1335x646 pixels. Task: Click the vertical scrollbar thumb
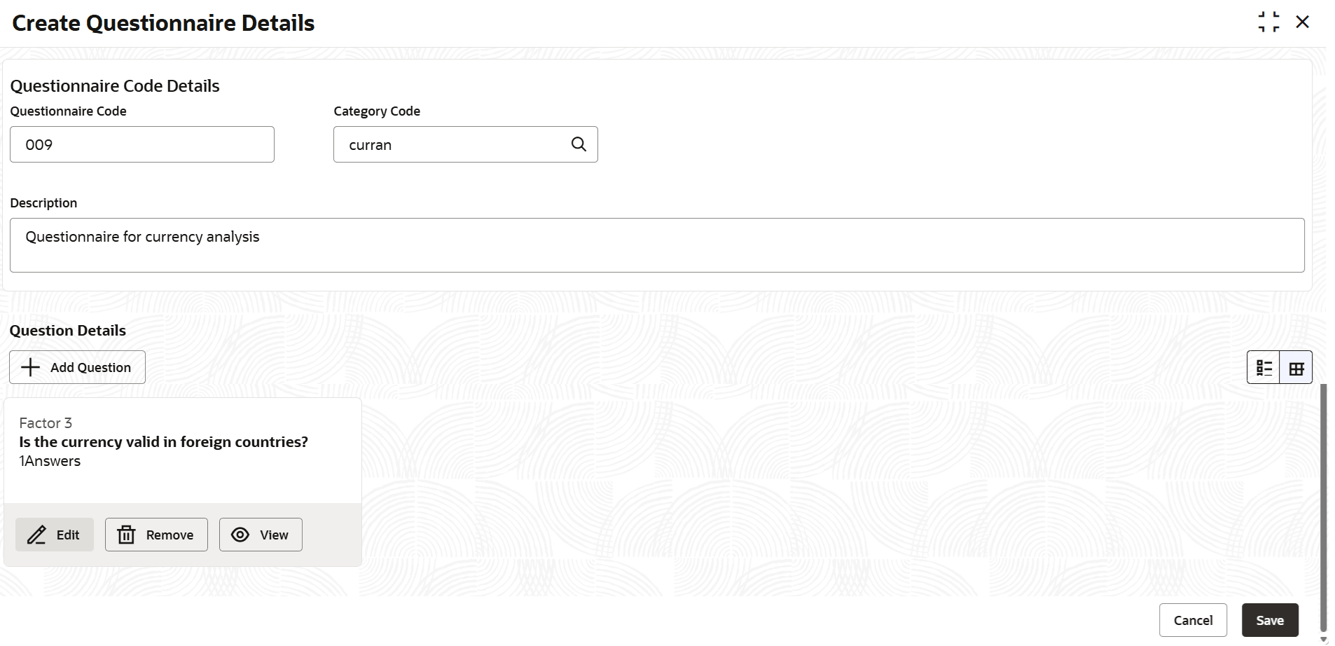click(x=1323, y=507)
